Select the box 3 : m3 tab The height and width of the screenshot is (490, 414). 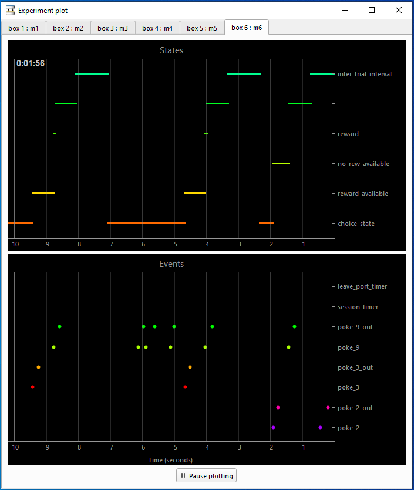point(113,28)
